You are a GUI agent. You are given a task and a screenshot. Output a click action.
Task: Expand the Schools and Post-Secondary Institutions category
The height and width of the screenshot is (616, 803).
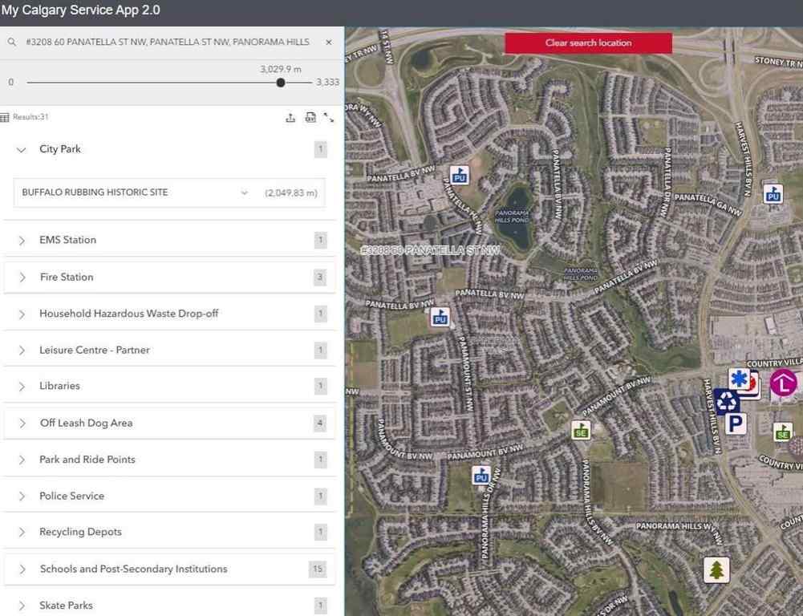click(22, 569)
